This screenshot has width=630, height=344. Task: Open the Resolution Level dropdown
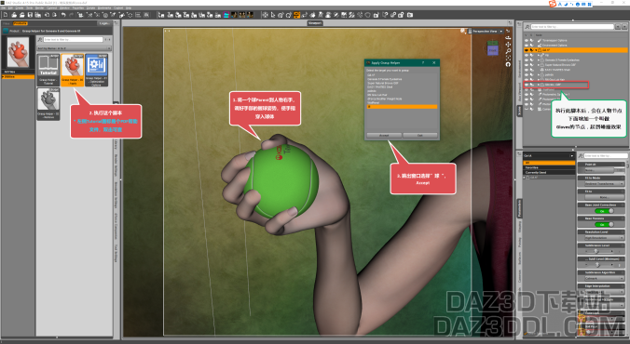click(604, 238)
